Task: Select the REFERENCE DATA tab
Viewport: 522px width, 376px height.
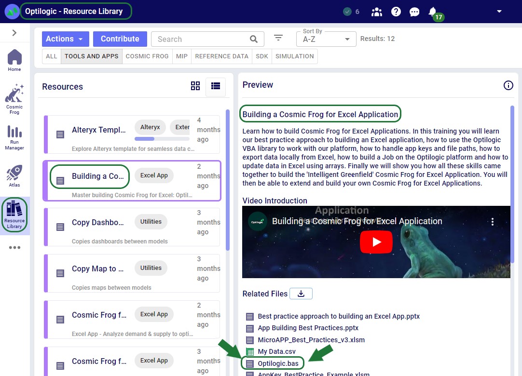Action: [222, 56]
